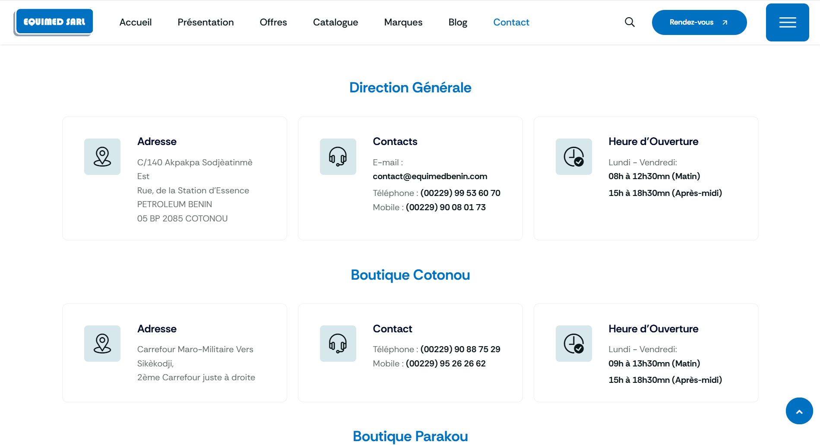
Task: Click Direction Générale address pin icon
Action: click(x=102, y=157)
